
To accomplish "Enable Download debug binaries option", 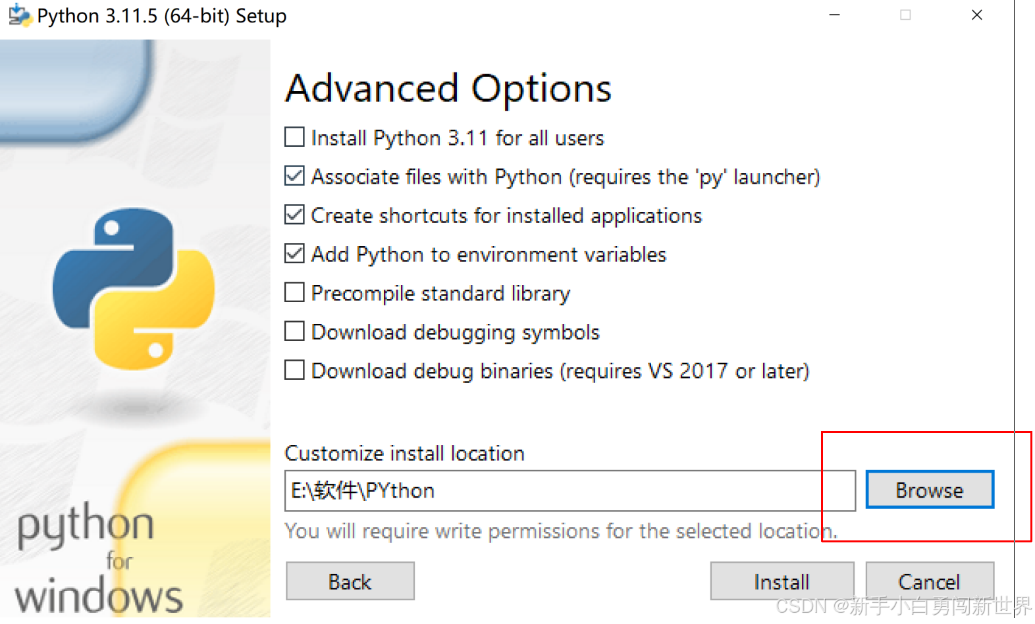I will click(294, 370).
